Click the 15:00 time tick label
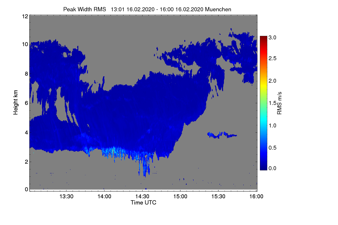 [x=180, y=196]
